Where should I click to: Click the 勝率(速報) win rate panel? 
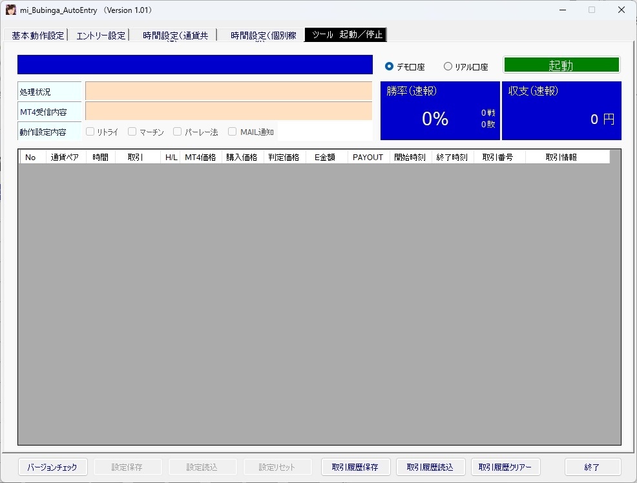tap(440, 111)
